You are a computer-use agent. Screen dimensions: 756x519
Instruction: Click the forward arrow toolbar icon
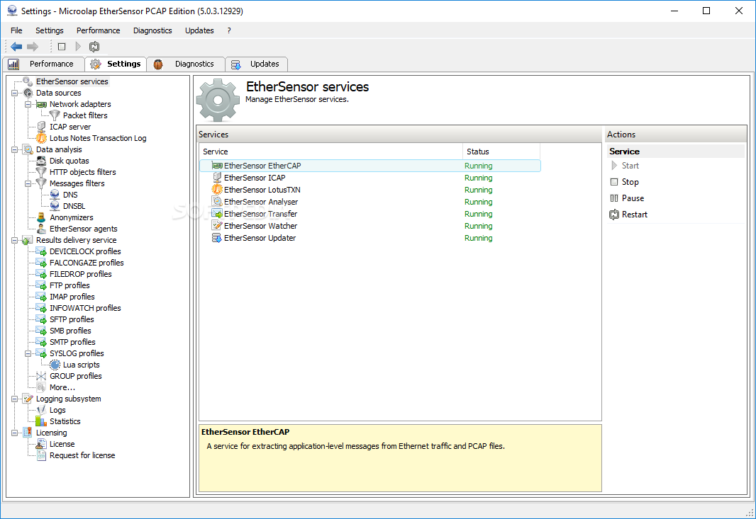33,47
